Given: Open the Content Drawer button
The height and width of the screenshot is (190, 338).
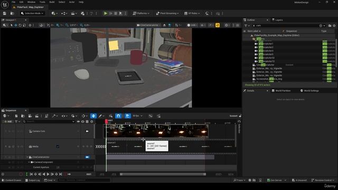Looking at the screenshot, I should click(x=12, y=180).
